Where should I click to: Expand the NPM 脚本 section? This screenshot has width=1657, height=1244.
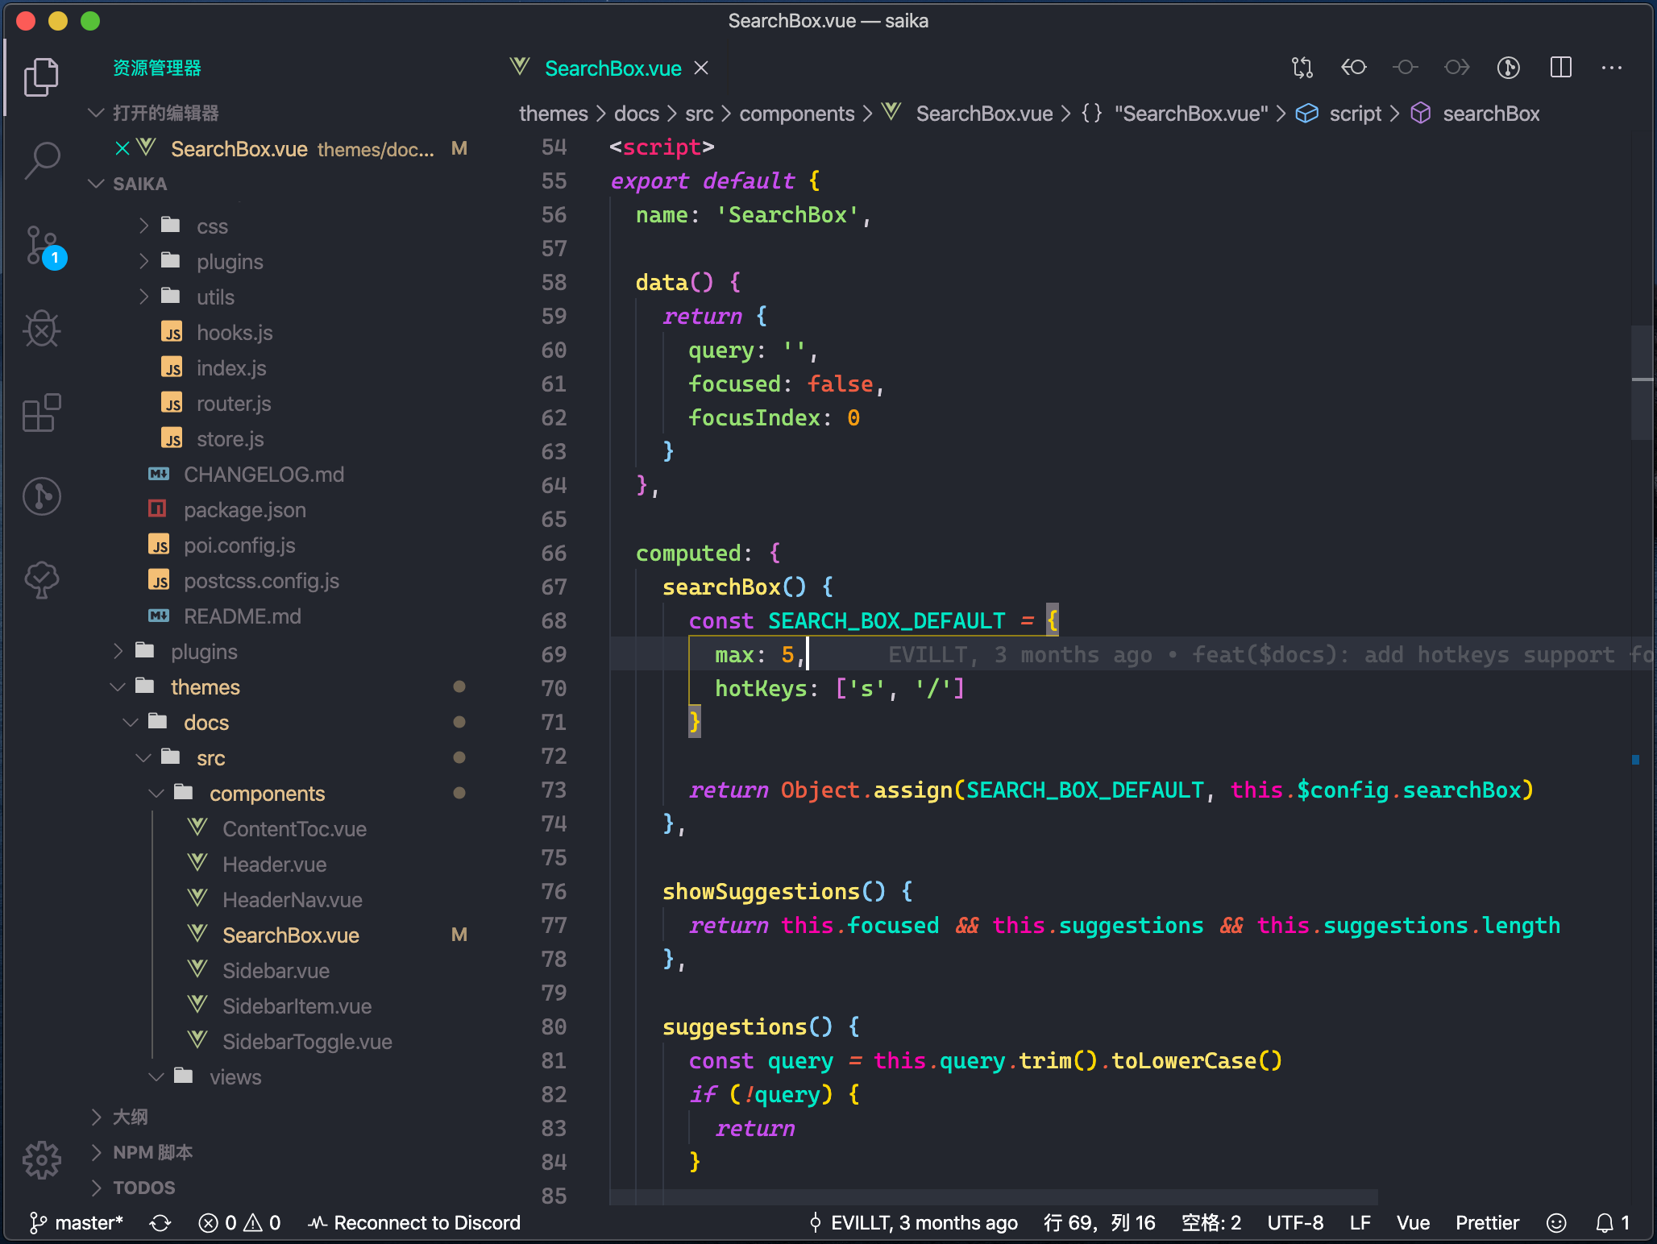[x=152, y=1152]
